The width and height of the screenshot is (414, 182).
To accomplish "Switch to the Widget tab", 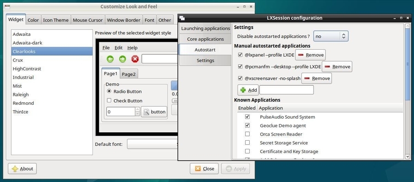I will pos(16,19).
